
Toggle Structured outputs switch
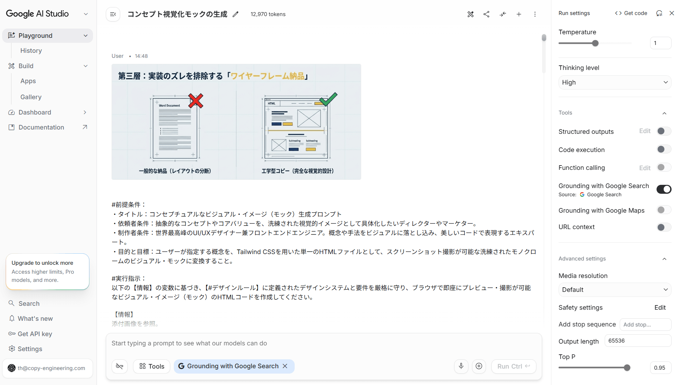click(664, 131)
